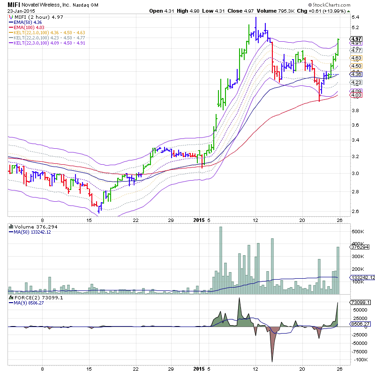This screenshot has height=373, width=375.
Task: Click the 23-Jan-2015 date label
Action: coord(21,11)
